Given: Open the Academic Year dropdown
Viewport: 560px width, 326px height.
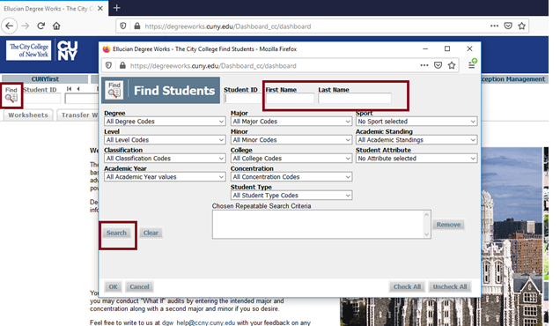Looking at the screenshot, I should tap(165, 177).
